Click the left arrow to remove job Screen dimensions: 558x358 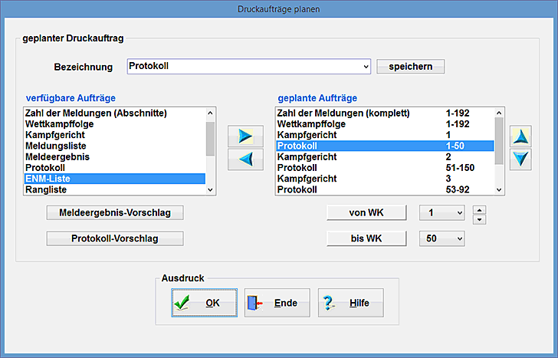pos(245,159)
